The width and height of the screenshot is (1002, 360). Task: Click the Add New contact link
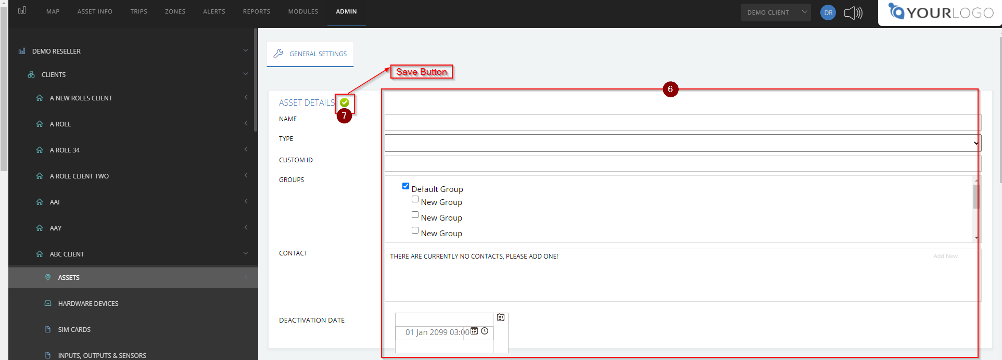tap(945, 256)
